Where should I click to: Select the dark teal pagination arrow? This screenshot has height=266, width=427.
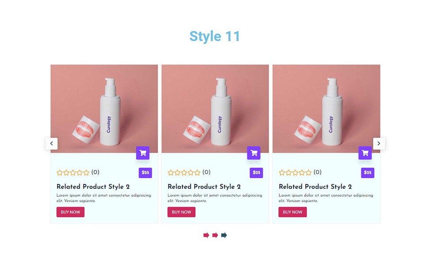click(x=224, y=235)
